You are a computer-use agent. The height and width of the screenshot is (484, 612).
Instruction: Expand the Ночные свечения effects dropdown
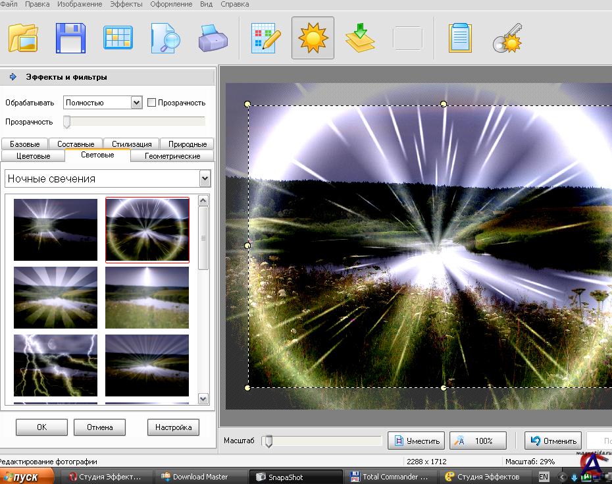pos(205,178)
